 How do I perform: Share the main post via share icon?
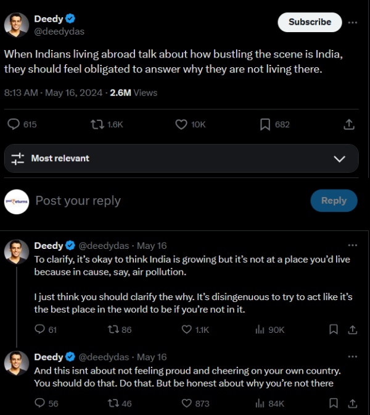(349, 124)
